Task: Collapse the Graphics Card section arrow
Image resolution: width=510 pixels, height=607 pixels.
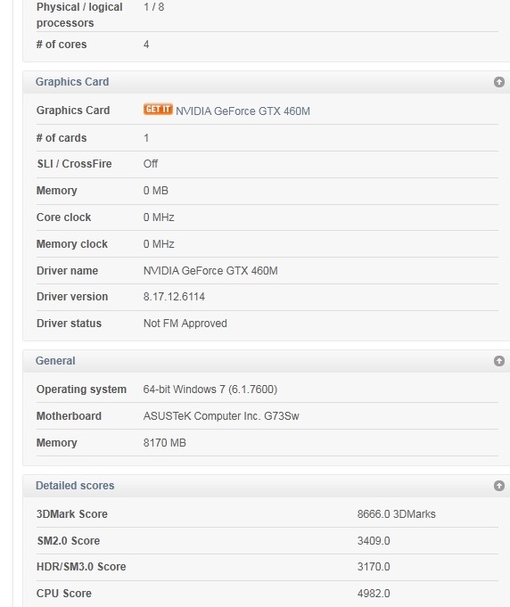Action: pyautogui.click(x=498, y=82)
